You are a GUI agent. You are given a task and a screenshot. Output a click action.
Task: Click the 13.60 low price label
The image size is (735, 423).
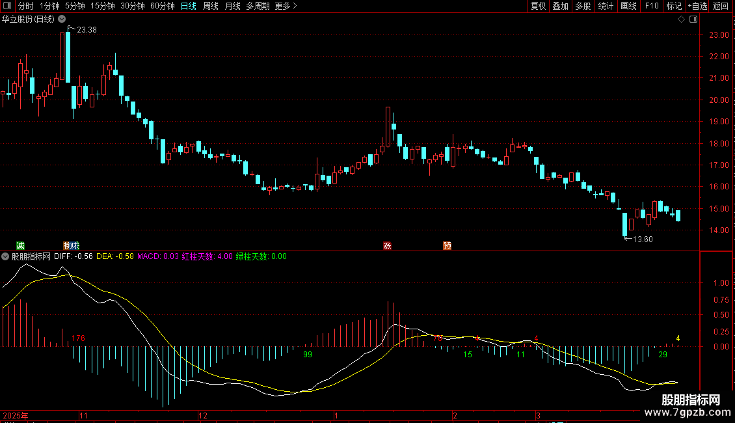pyautogui.click(x=643, y=239)
